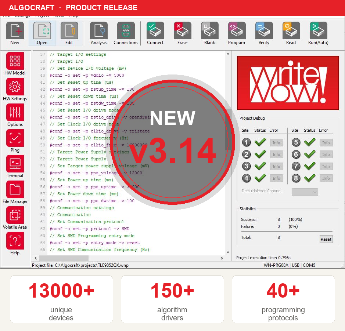Click the green check for site 6
This screenshot has height=331, width=345.
[x=310, y=154]
